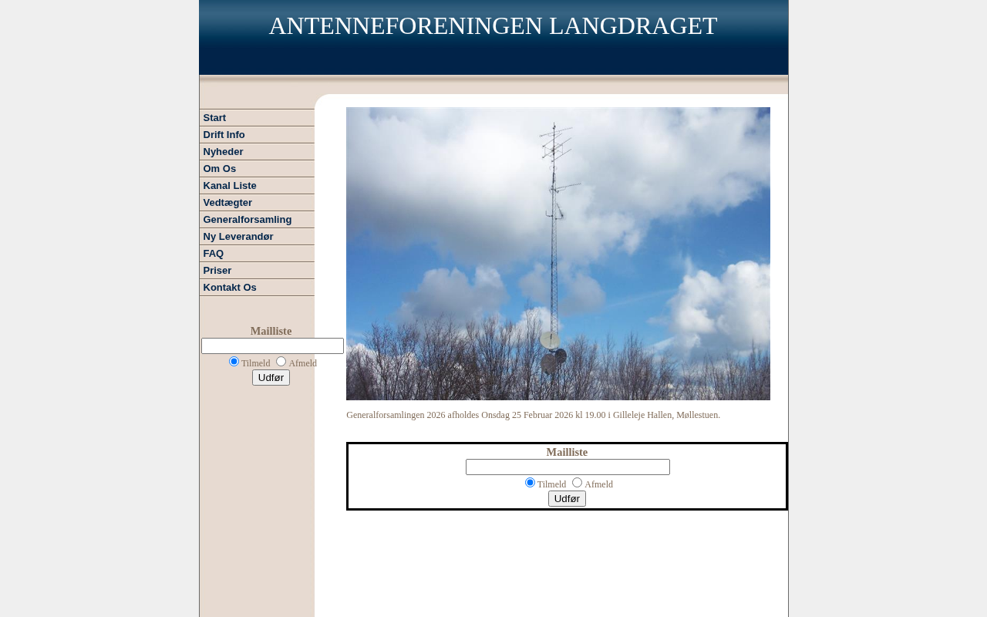Screen dimensions: 987x617
Task: Select Afmeld radio in sidebar Mailliste
Action: pos(281,362)
